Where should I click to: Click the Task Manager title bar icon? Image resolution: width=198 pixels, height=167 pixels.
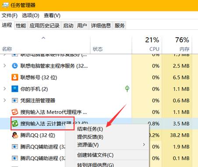pos(5,5)
